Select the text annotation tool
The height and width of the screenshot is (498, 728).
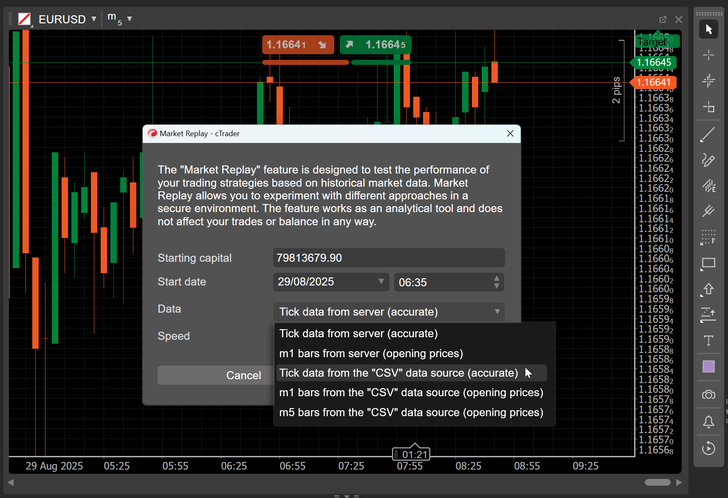[x=708, y=341]
